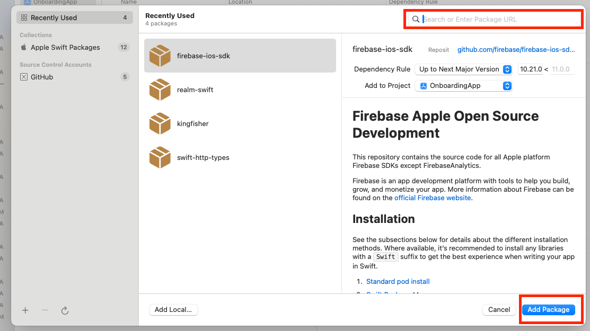
Task: Open the Add to Project dropdown
Action: pyautogui.click(x=464, y=86)
